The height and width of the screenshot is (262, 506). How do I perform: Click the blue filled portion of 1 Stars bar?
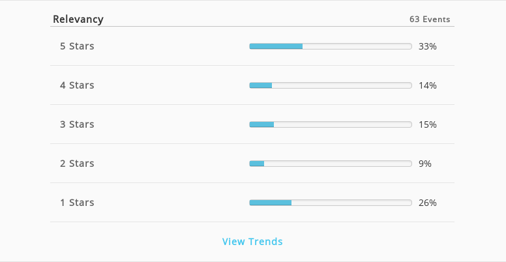coord(271,203)
